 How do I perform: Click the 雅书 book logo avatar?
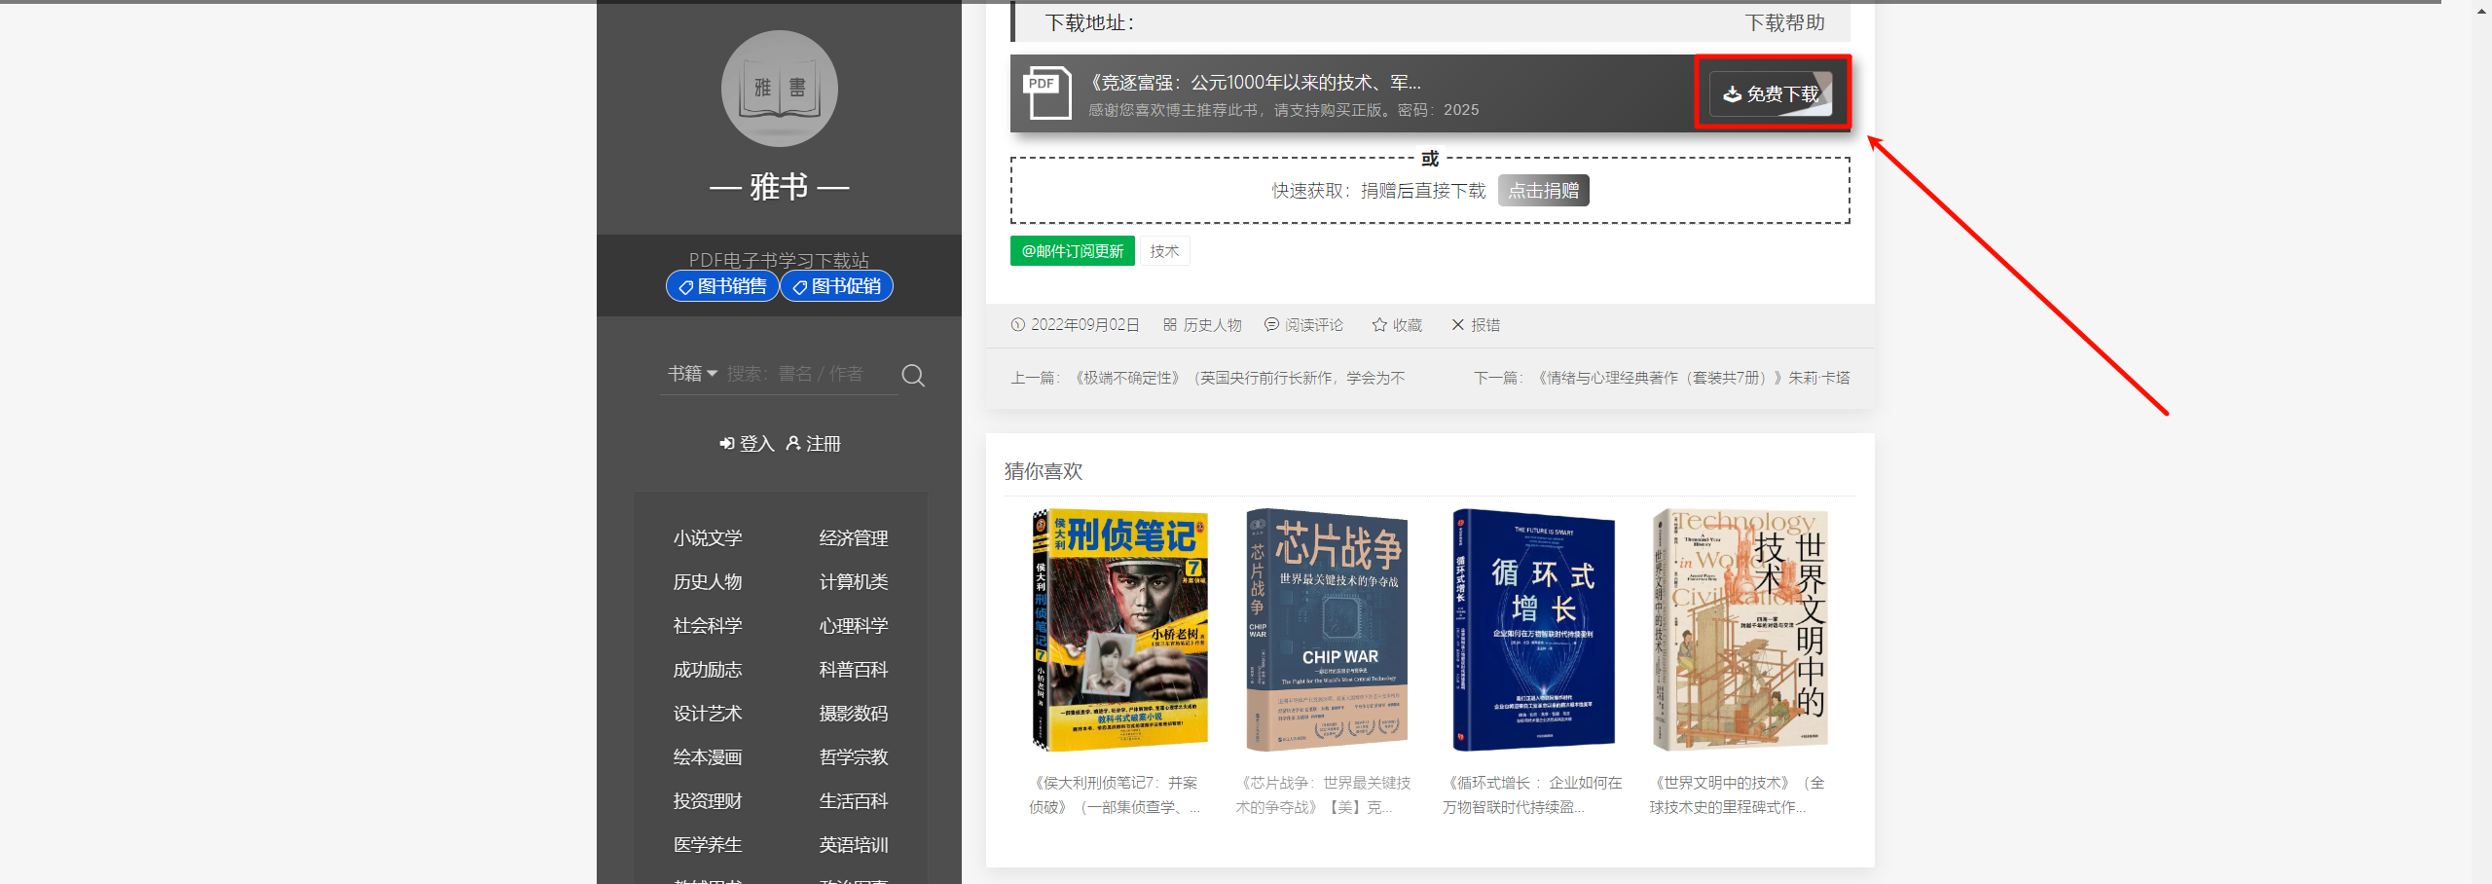point(779,89)
